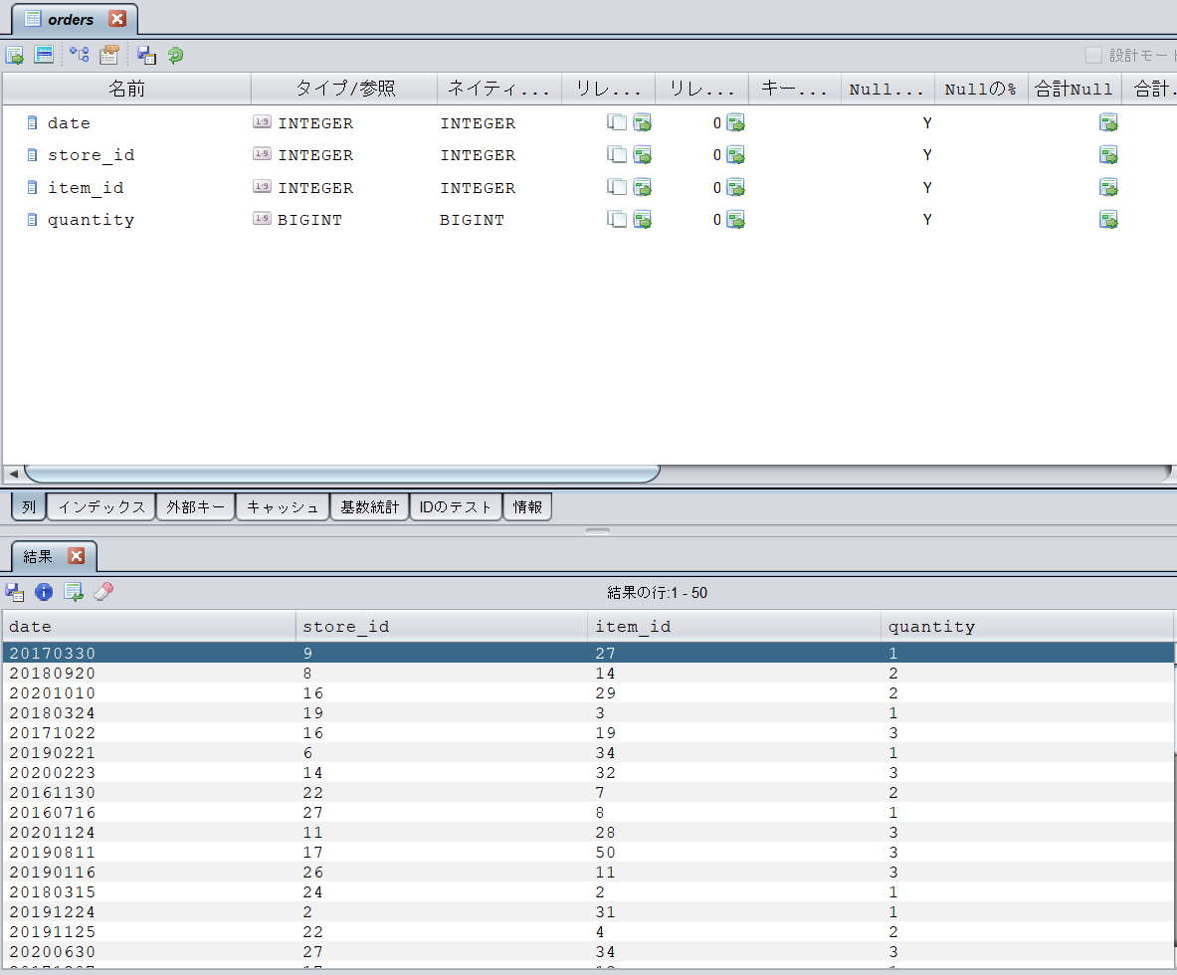Sort results by store_id column header
The height and width of the screenshot is (975, 1177).
[x=442, y=626]
